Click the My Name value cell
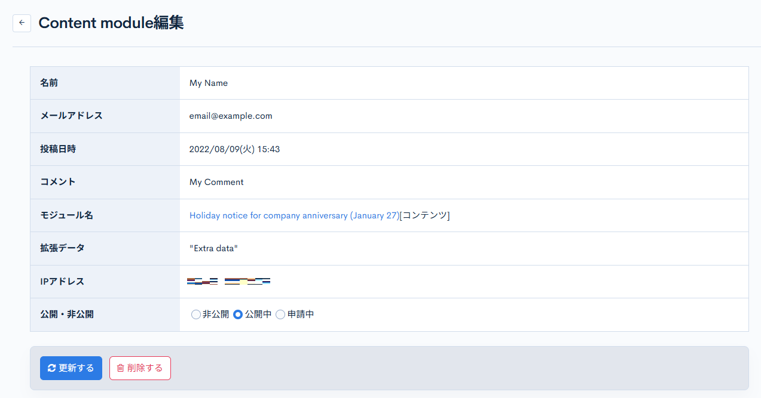This screenshot has height=398, width=761. tap(208, 83)
